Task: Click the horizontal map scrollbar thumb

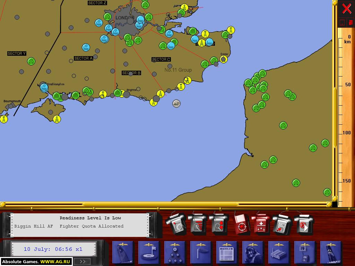Action: 160,204
